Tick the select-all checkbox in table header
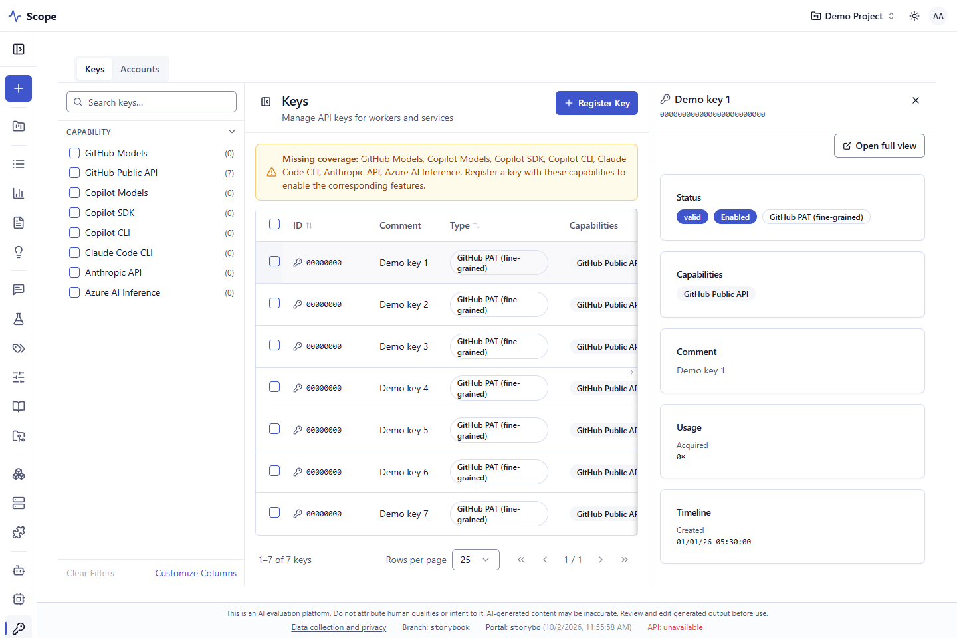This screenshot has width=957, height=638. click(x=274, y=224)
